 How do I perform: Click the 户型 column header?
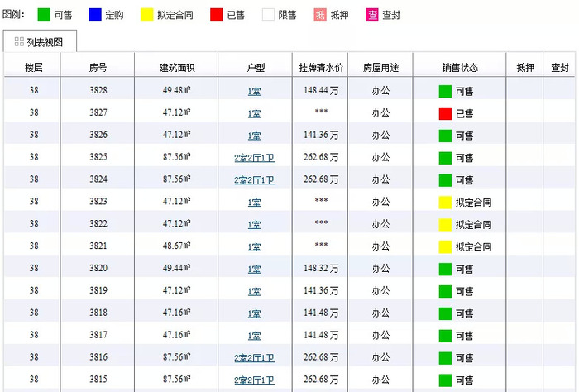256,68
